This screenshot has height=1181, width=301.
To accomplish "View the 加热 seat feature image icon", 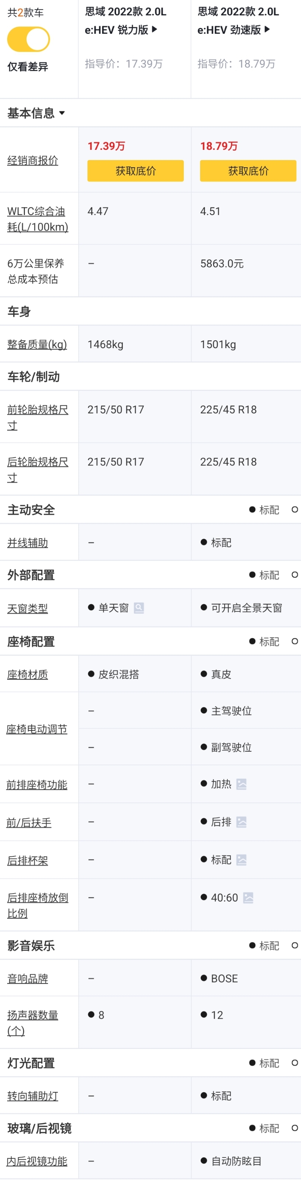I will pyautogui.click(x=242, y=784).
